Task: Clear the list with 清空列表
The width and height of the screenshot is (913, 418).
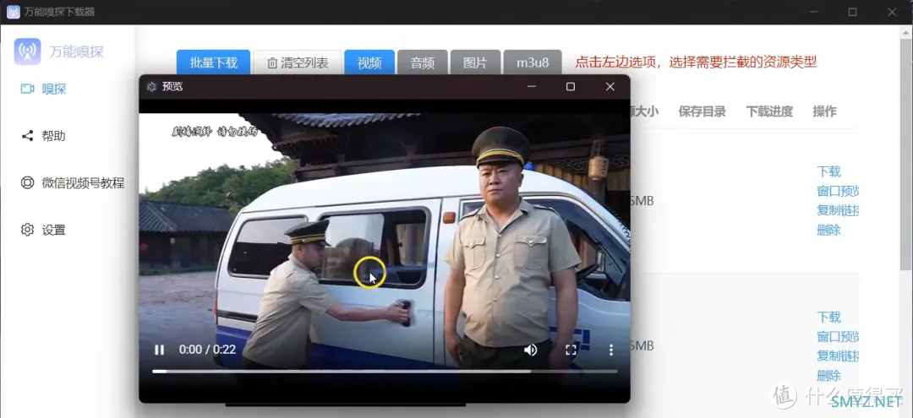Action: [298, 62]
